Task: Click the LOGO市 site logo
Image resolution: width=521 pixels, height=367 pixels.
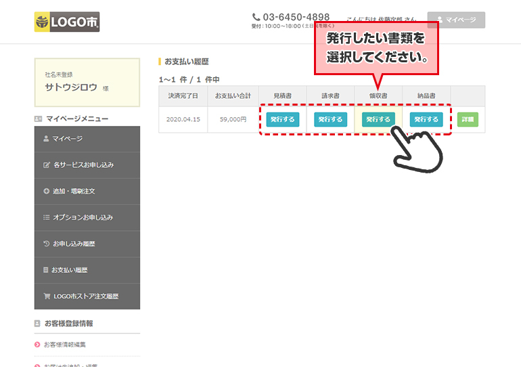Action: click(67, 22)
